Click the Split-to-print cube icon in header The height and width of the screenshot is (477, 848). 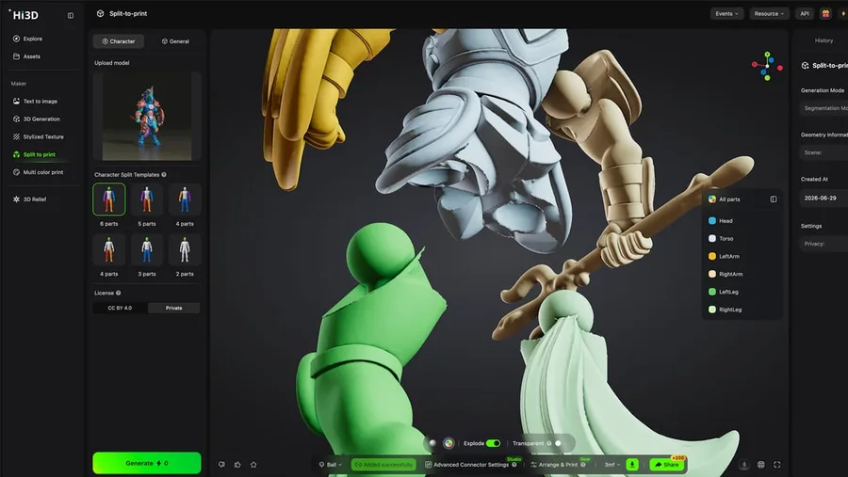(100, 13)
